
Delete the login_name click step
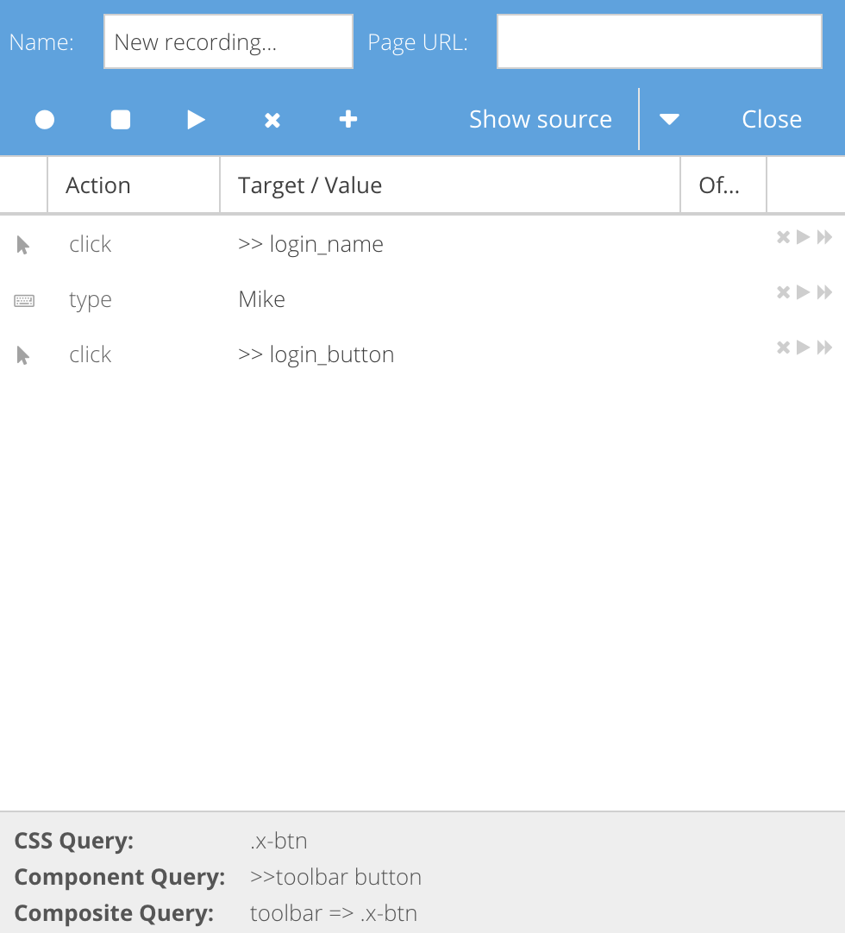[x=783, y=237]
